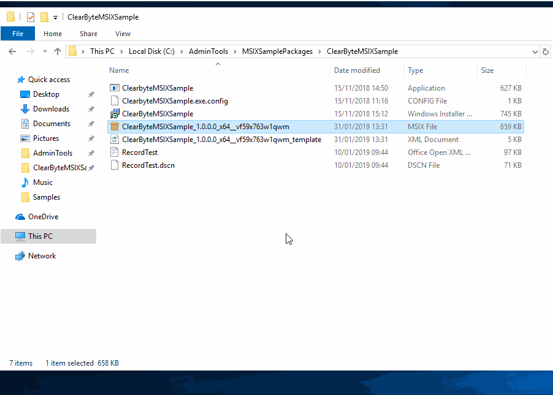Click the Office Open XML type cell
The image size is (553, 395).
click(439, 152)
